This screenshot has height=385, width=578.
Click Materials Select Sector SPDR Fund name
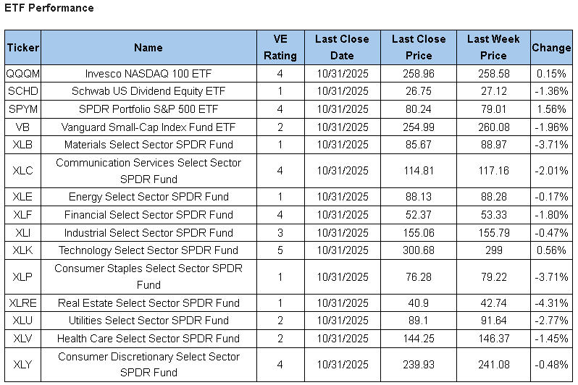(x=148, y=144)
